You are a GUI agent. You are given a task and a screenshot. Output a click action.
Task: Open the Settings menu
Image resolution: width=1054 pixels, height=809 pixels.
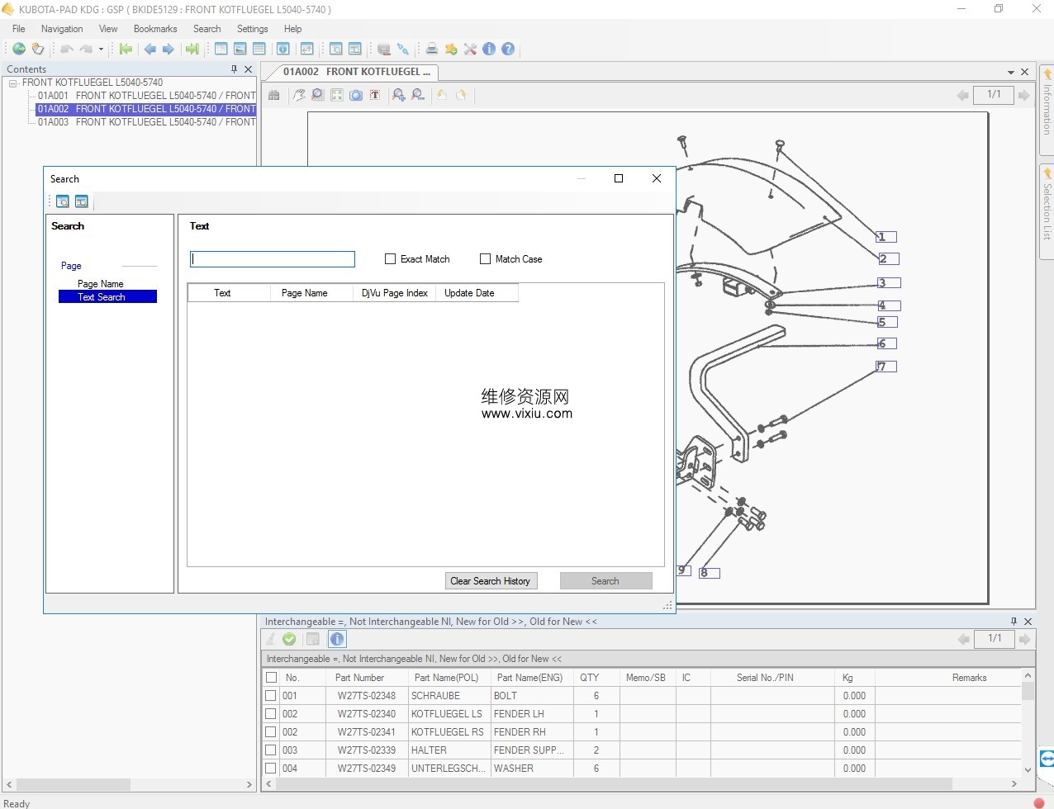coord(252,29)
